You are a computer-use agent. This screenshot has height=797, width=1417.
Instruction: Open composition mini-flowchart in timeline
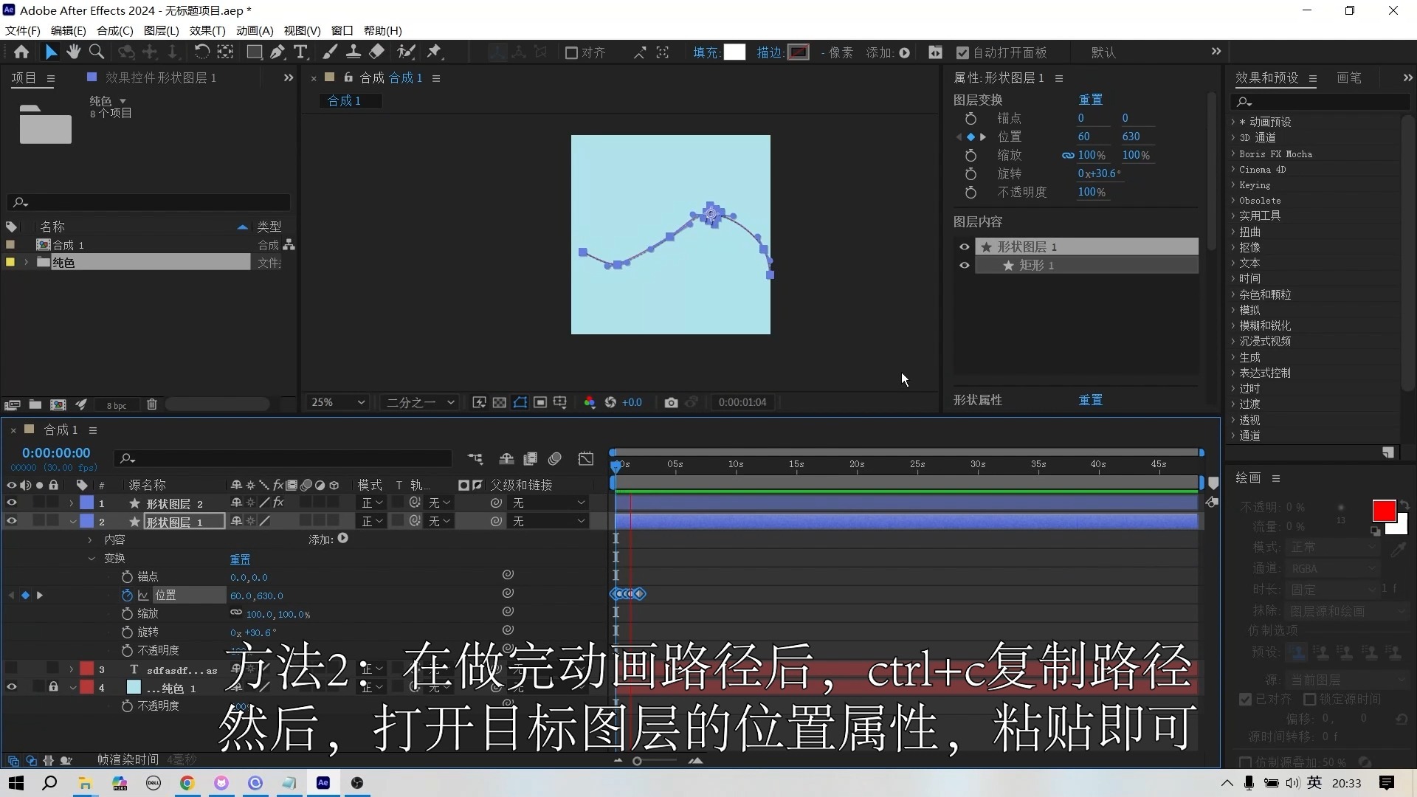[475, 459]
